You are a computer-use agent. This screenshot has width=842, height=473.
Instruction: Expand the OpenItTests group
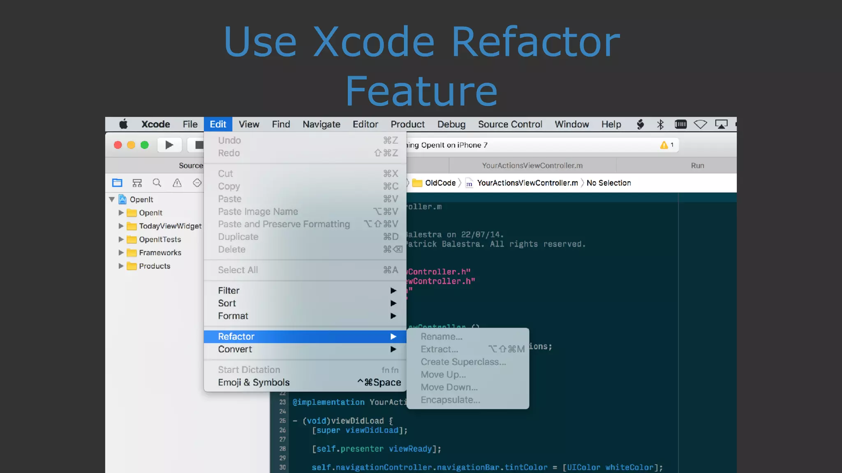click(121, 239)
